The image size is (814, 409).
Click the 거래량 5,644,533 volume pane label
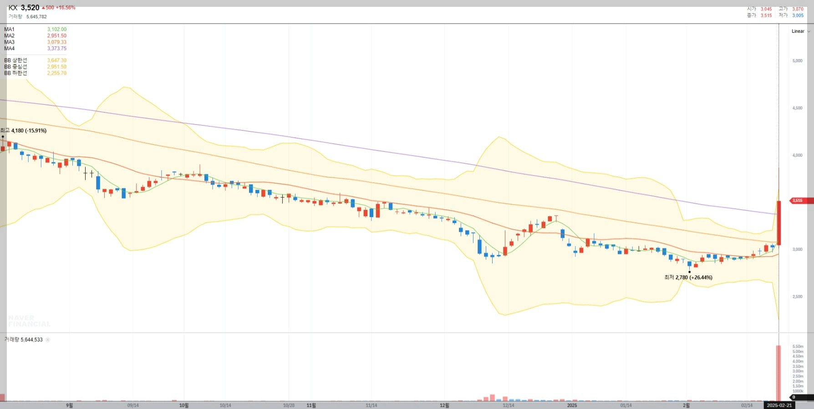point(23,340)
